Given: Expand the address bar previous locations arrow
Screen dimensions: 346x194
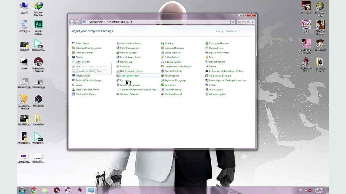Looking at the screenshot, I should tap(229, 22).
